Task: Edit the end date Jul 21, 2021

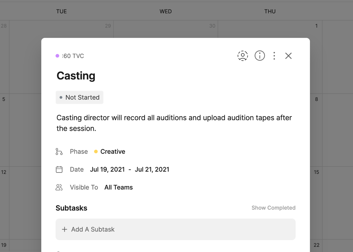Action: coord(152,169)
